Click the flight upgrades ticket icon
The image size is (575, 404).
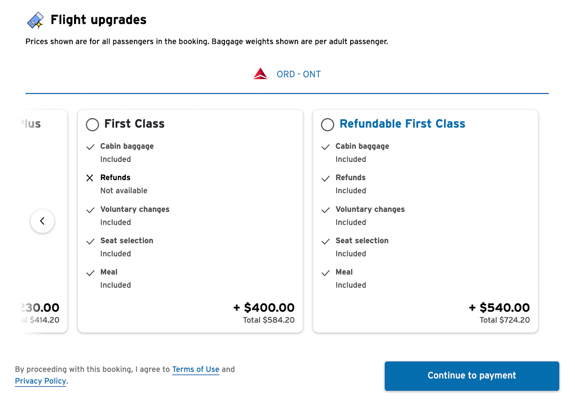click(36, 20)
